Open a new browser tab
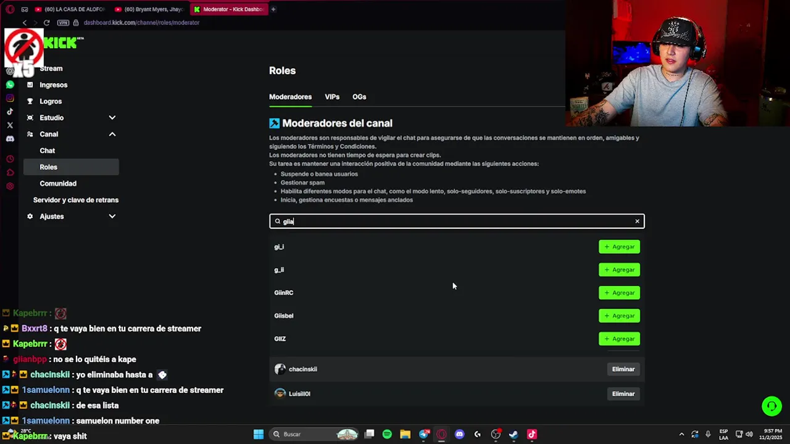790x444 pixels. tap(273, 9)
